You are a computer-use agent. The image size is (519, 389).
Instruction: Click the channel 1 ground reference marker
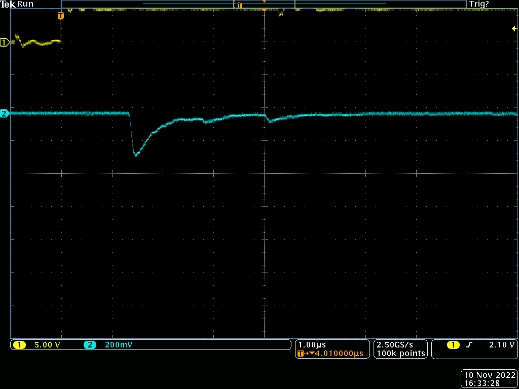click(x=5, y=43)
